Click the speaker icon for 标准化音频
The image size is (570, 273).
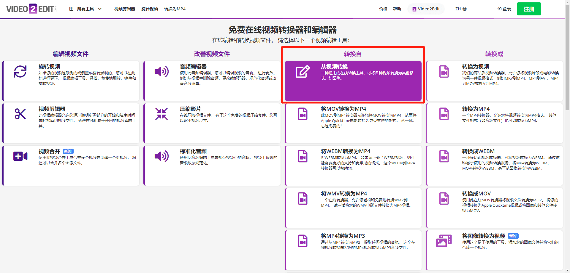pos(161,156)
